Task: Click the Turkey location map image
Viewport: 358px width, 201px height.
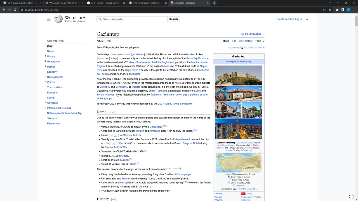Action: pos(239,163)
